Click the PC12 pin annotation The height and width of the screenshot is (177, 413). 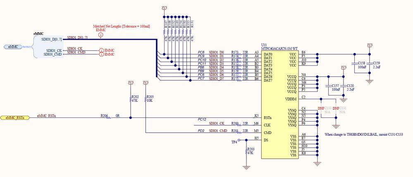202,120
